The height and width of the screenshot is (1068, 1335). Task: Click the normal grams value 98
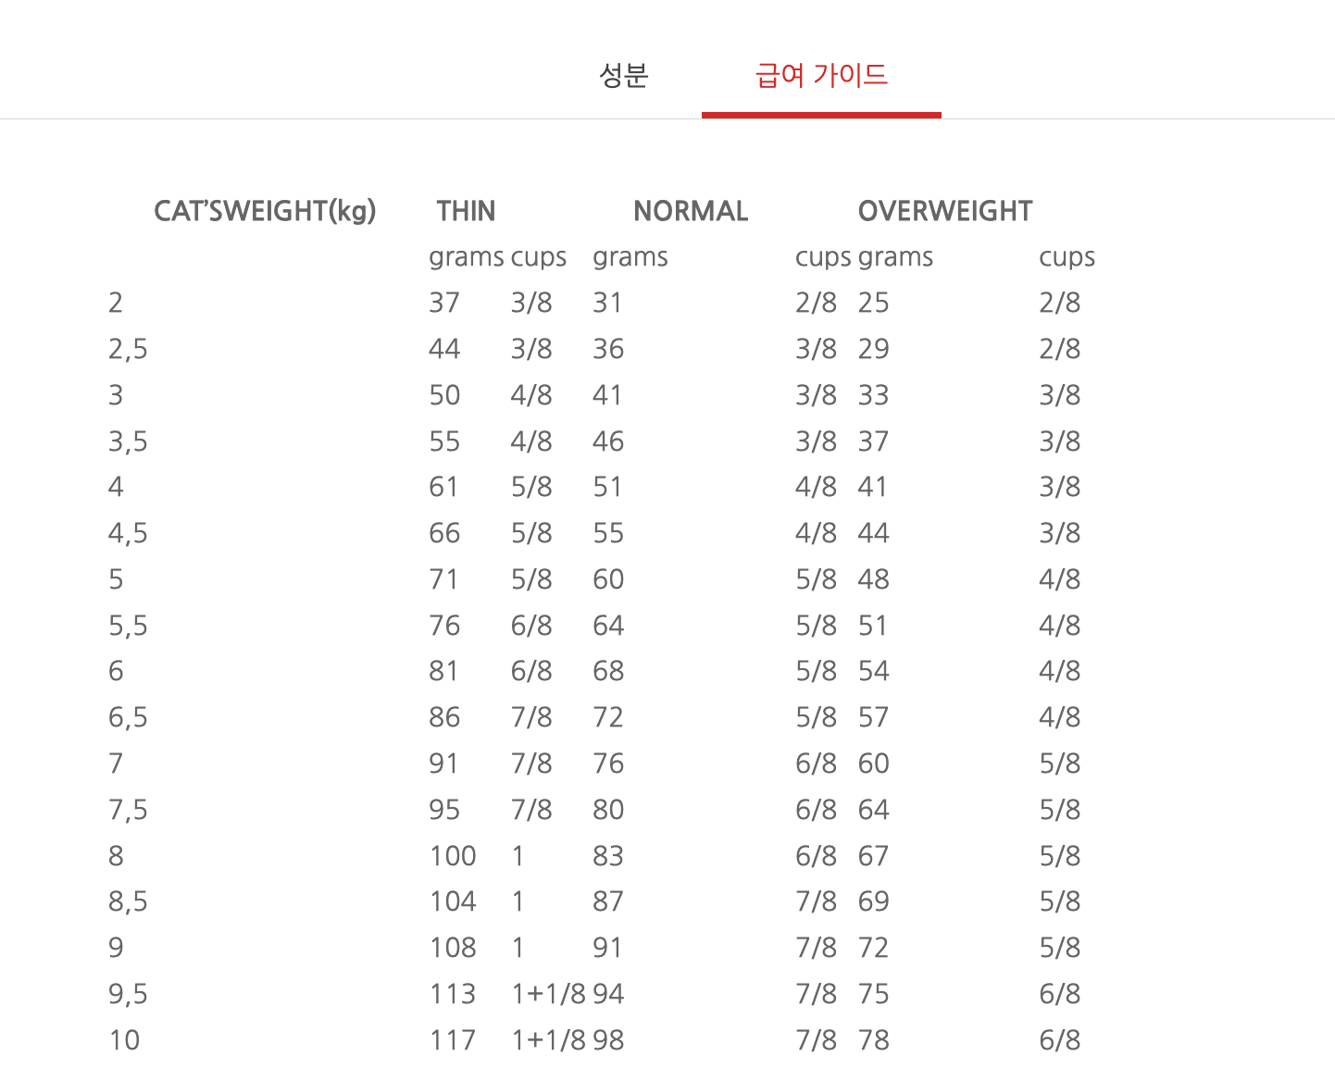click(x=608, y=1040)
